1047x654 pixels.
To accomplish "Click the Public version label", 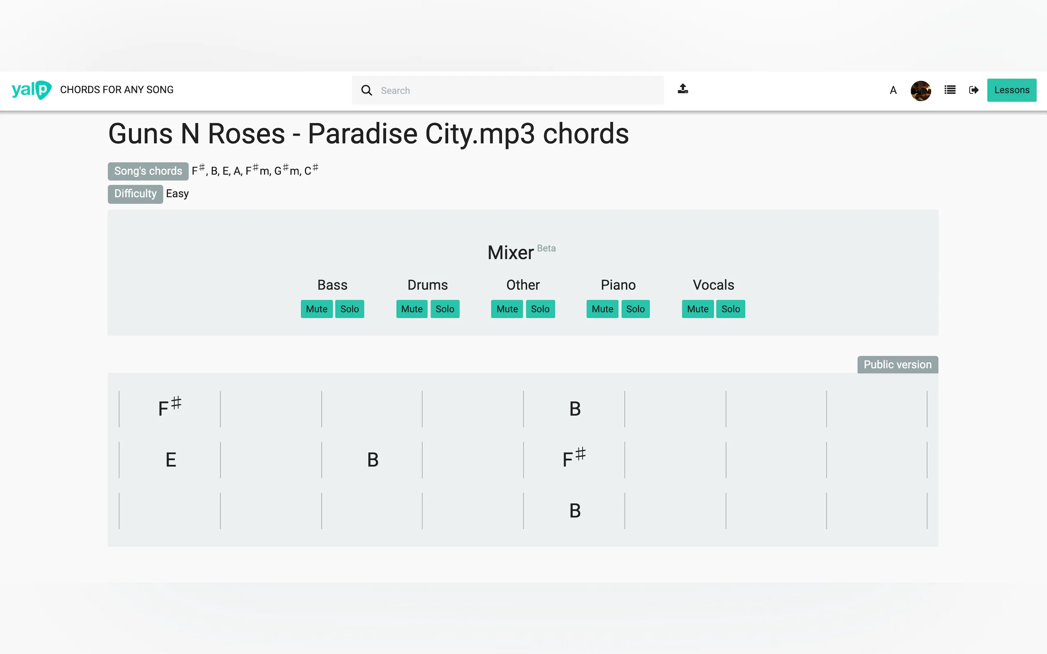I will [x=897, y=364].
